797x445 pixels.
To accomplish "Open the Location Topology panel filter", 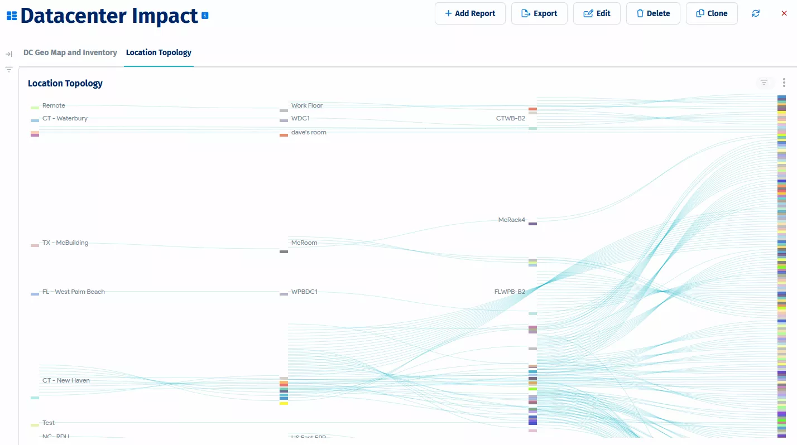I will click(764, 83).
